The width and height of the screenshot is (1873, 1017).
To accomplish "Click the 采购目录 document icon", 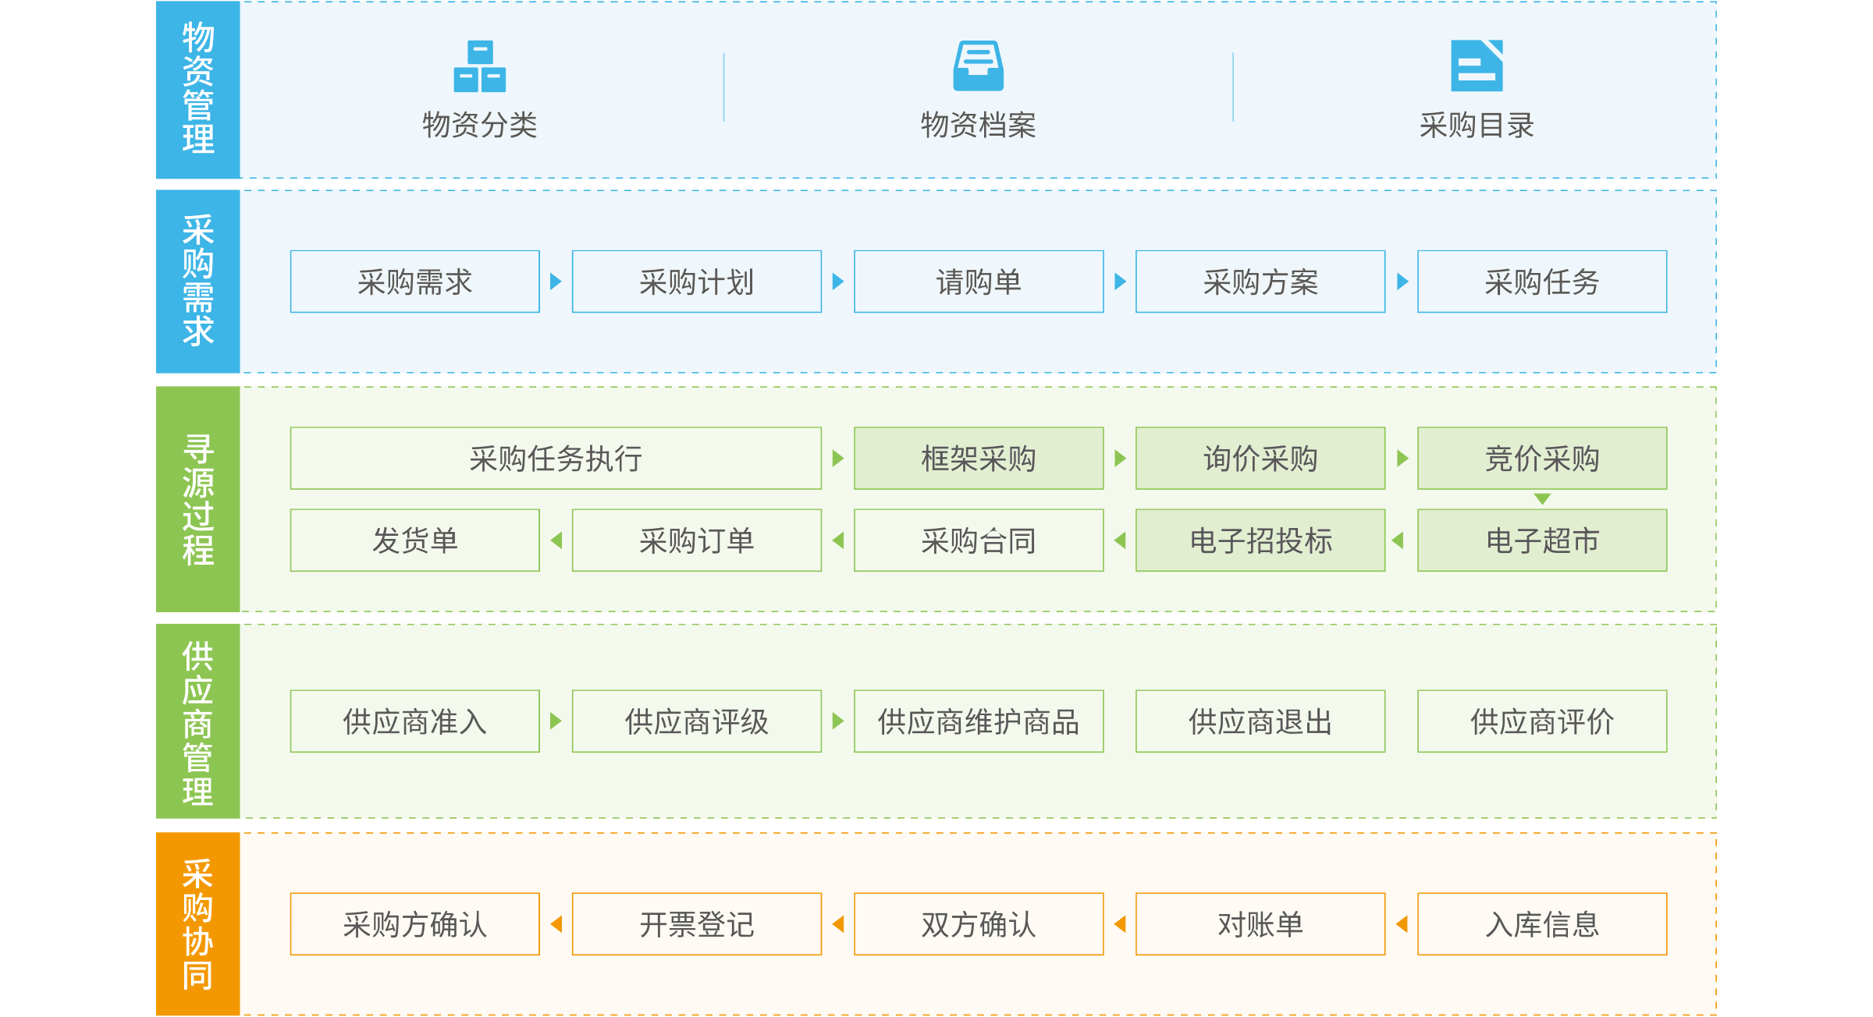I will point(1477,66).
